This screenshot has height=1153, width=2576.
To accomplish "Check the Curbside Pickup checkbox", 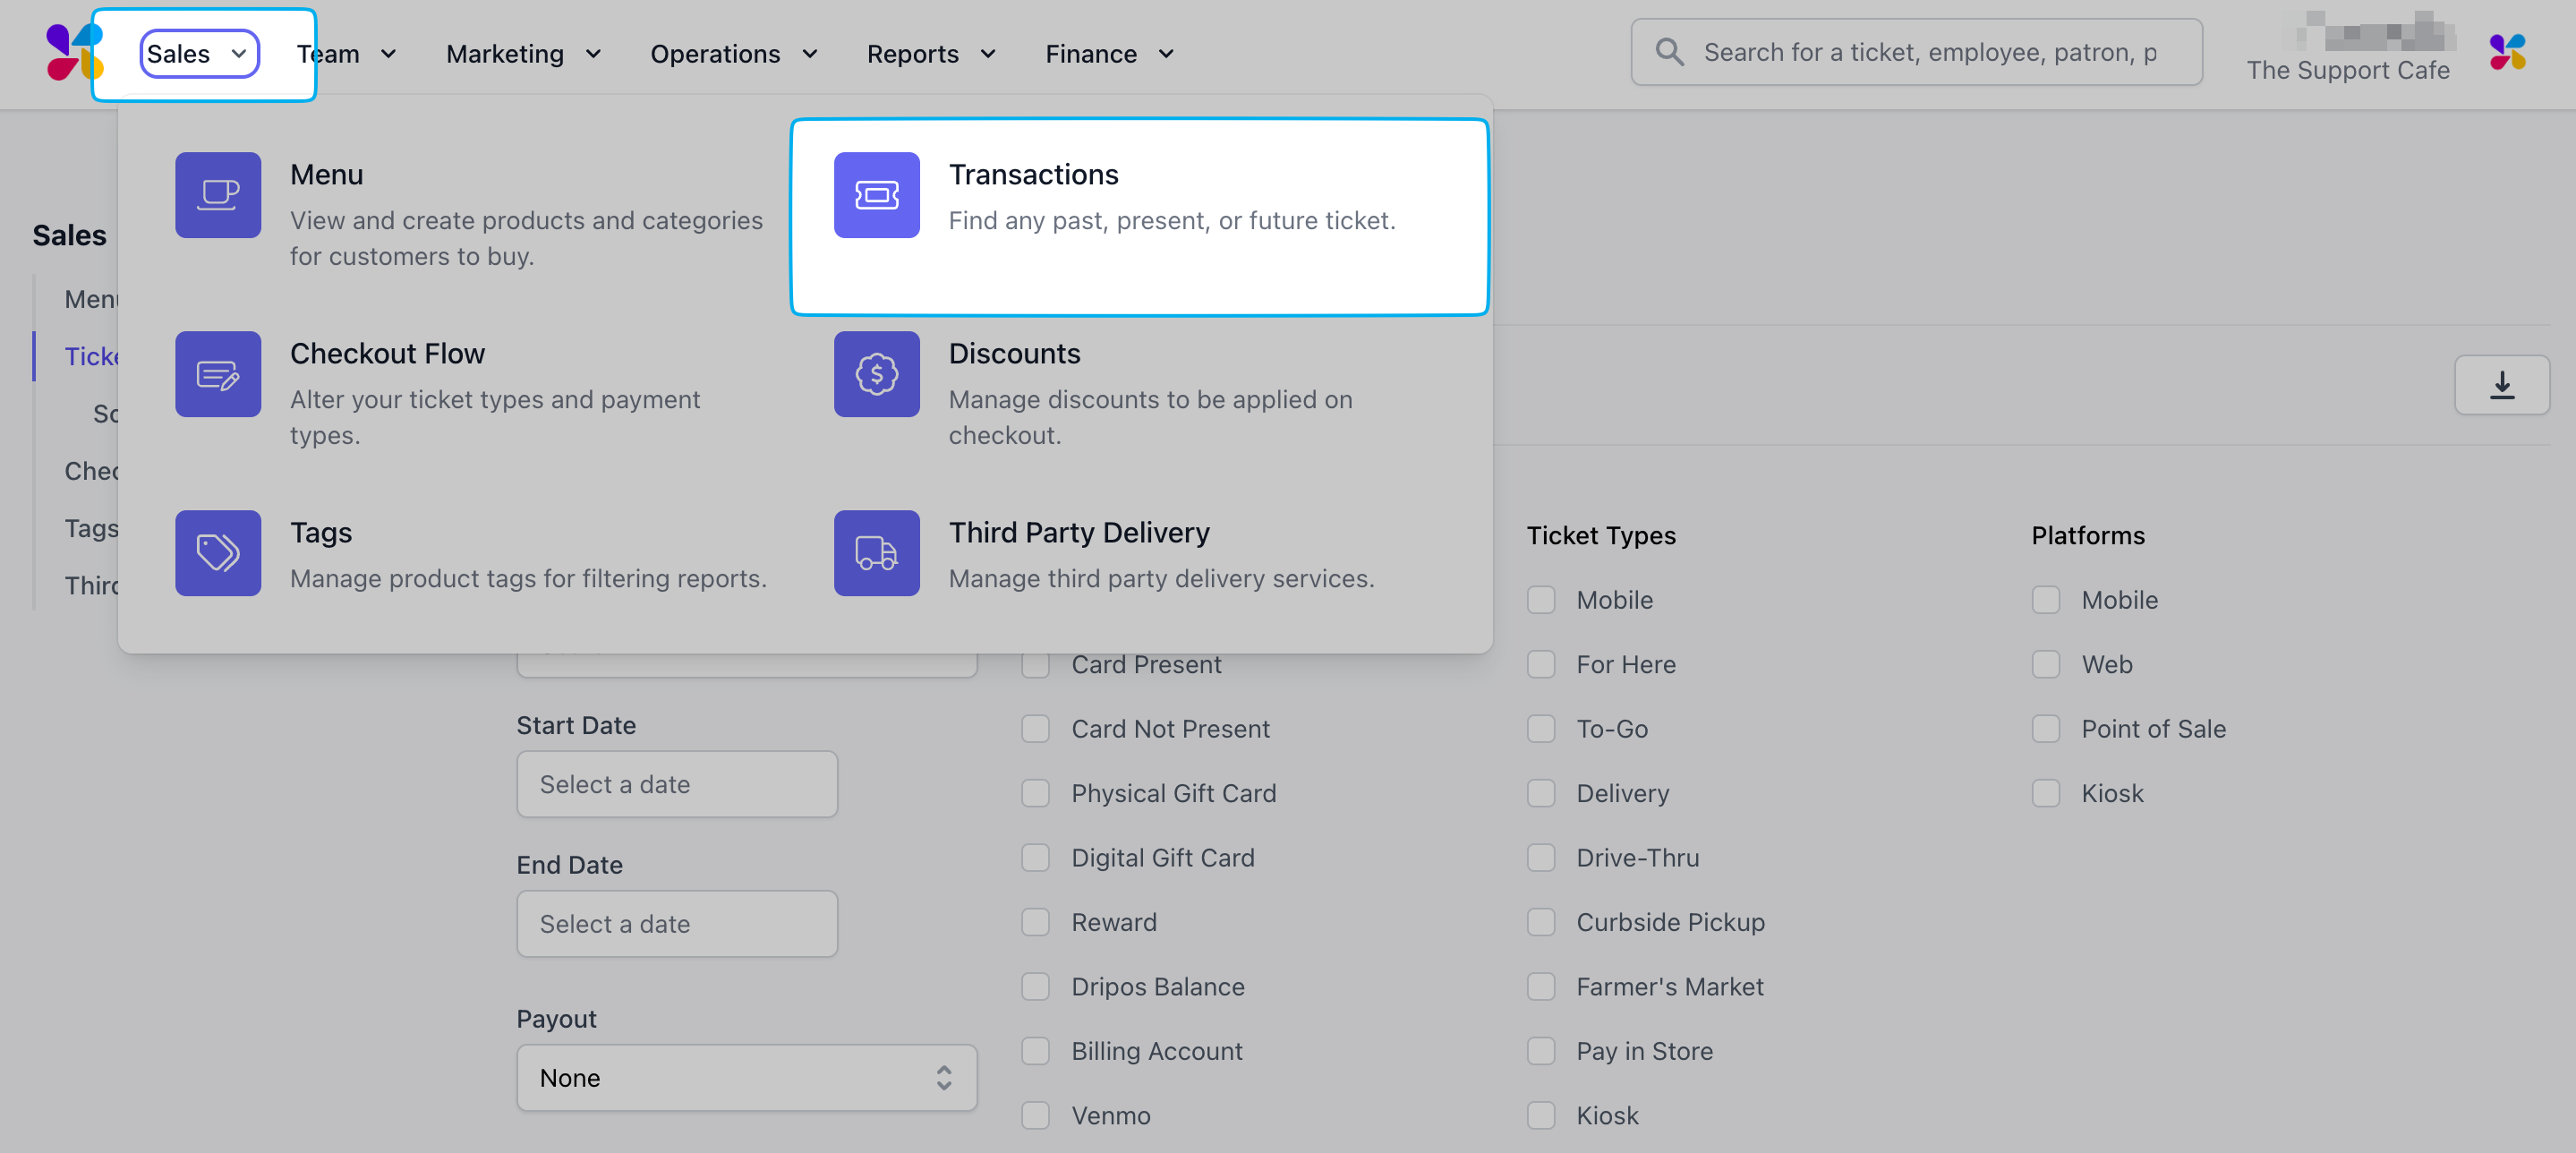I will (1541, 922).
